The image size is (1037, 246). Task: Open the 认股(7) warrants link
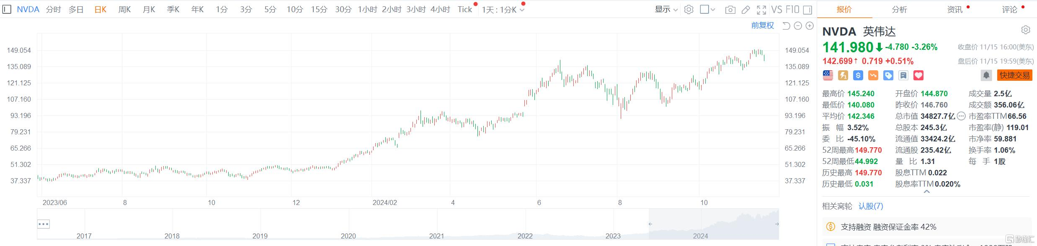point(870,206)
